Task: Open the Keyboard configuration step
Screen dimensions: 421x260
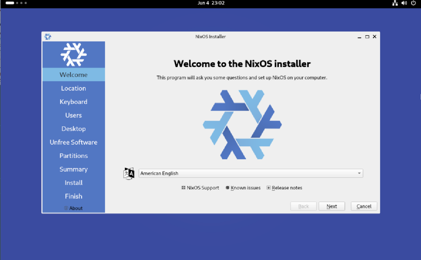Action: [73, 101]
